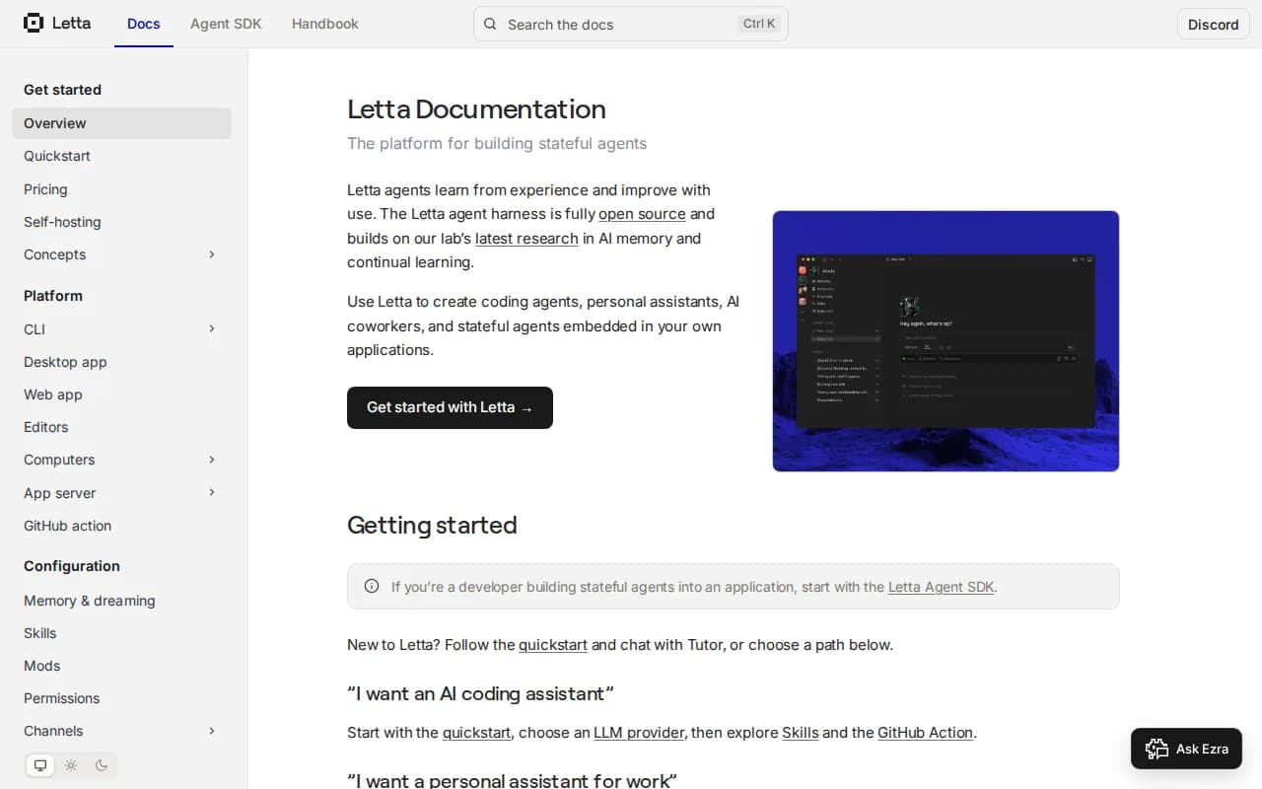Open the LLM provider link
1262x789 pixels.
point(639,733)
